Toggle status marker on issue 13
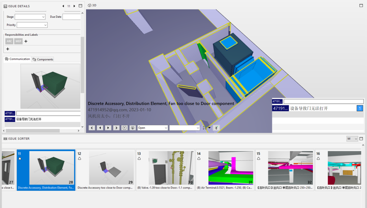The width and height of the screenshot is (367, 208). pos(139,159)
